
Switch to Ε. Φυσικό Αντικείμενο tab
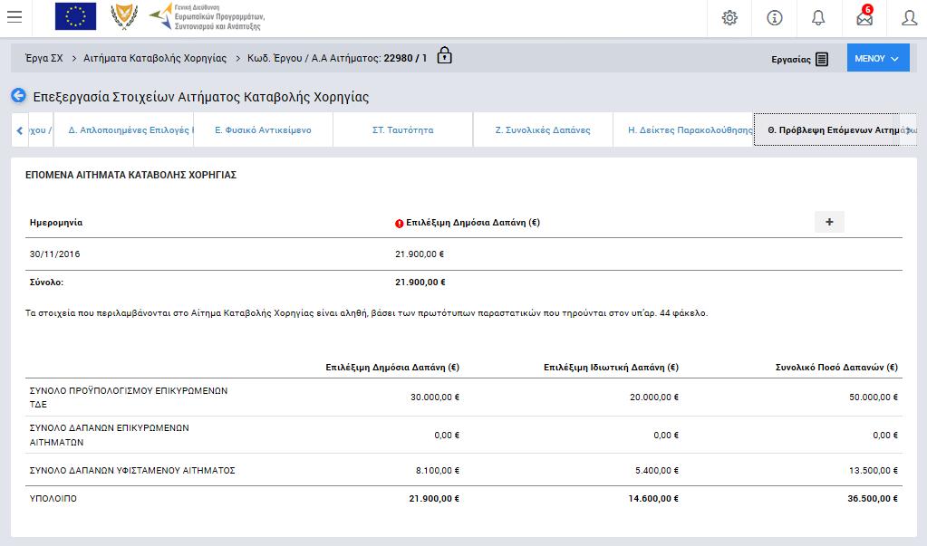(263, 130)
